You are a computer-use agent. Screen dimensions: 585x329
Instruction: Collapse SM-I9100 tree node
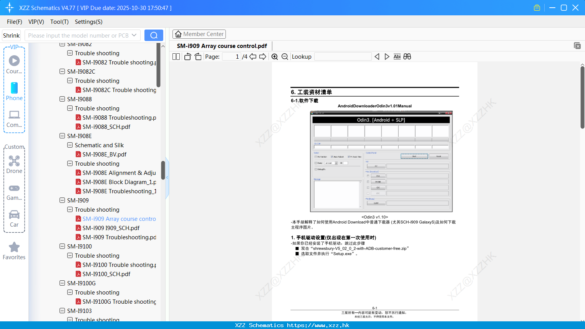point(62,246)
